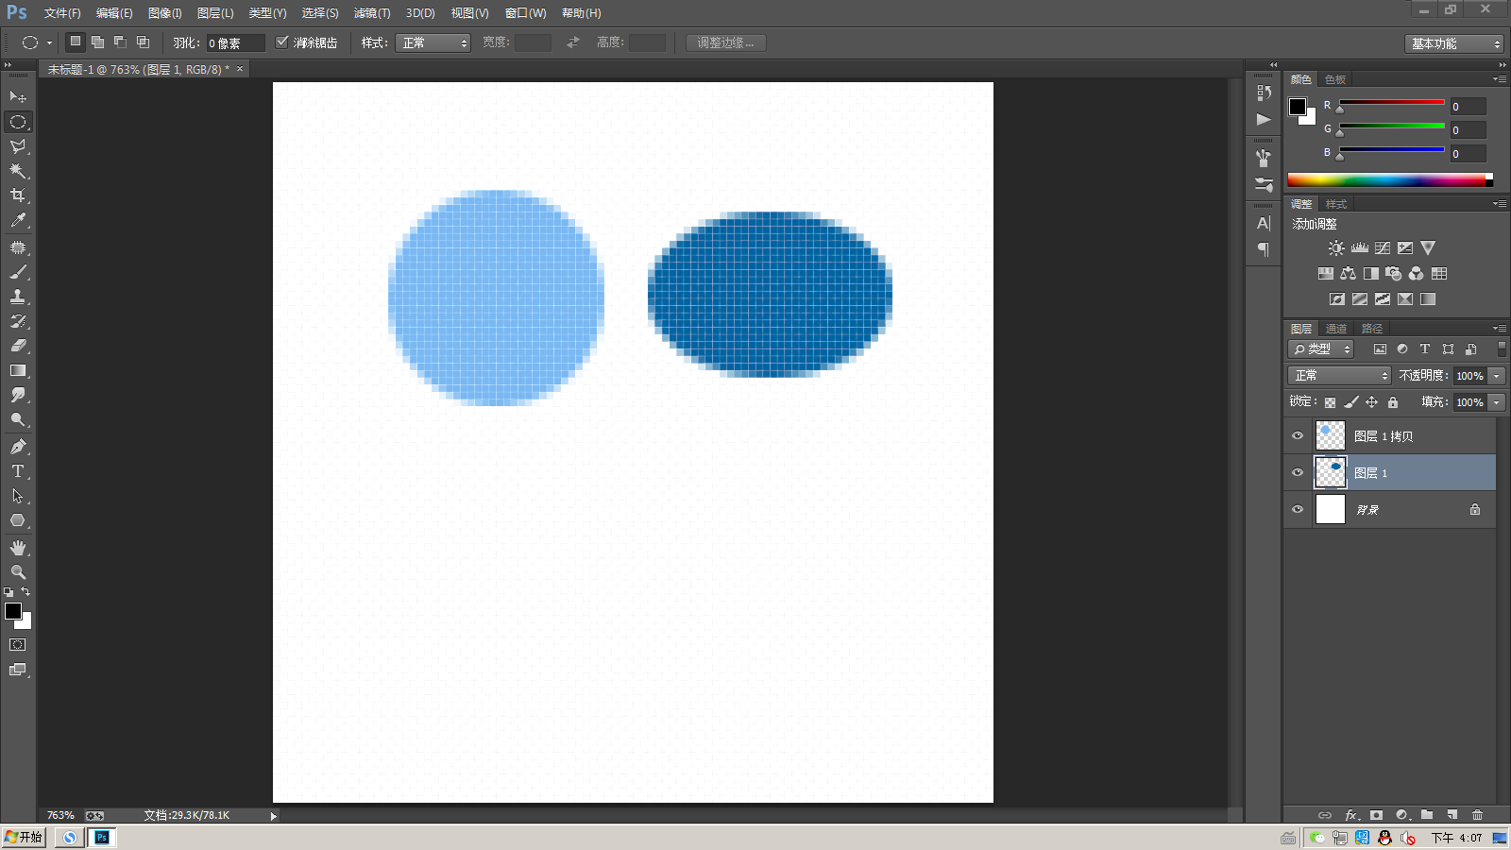Hide the 图层 1 layer
This screenshot has height=850, width=1511.
tap(1298, 472)
